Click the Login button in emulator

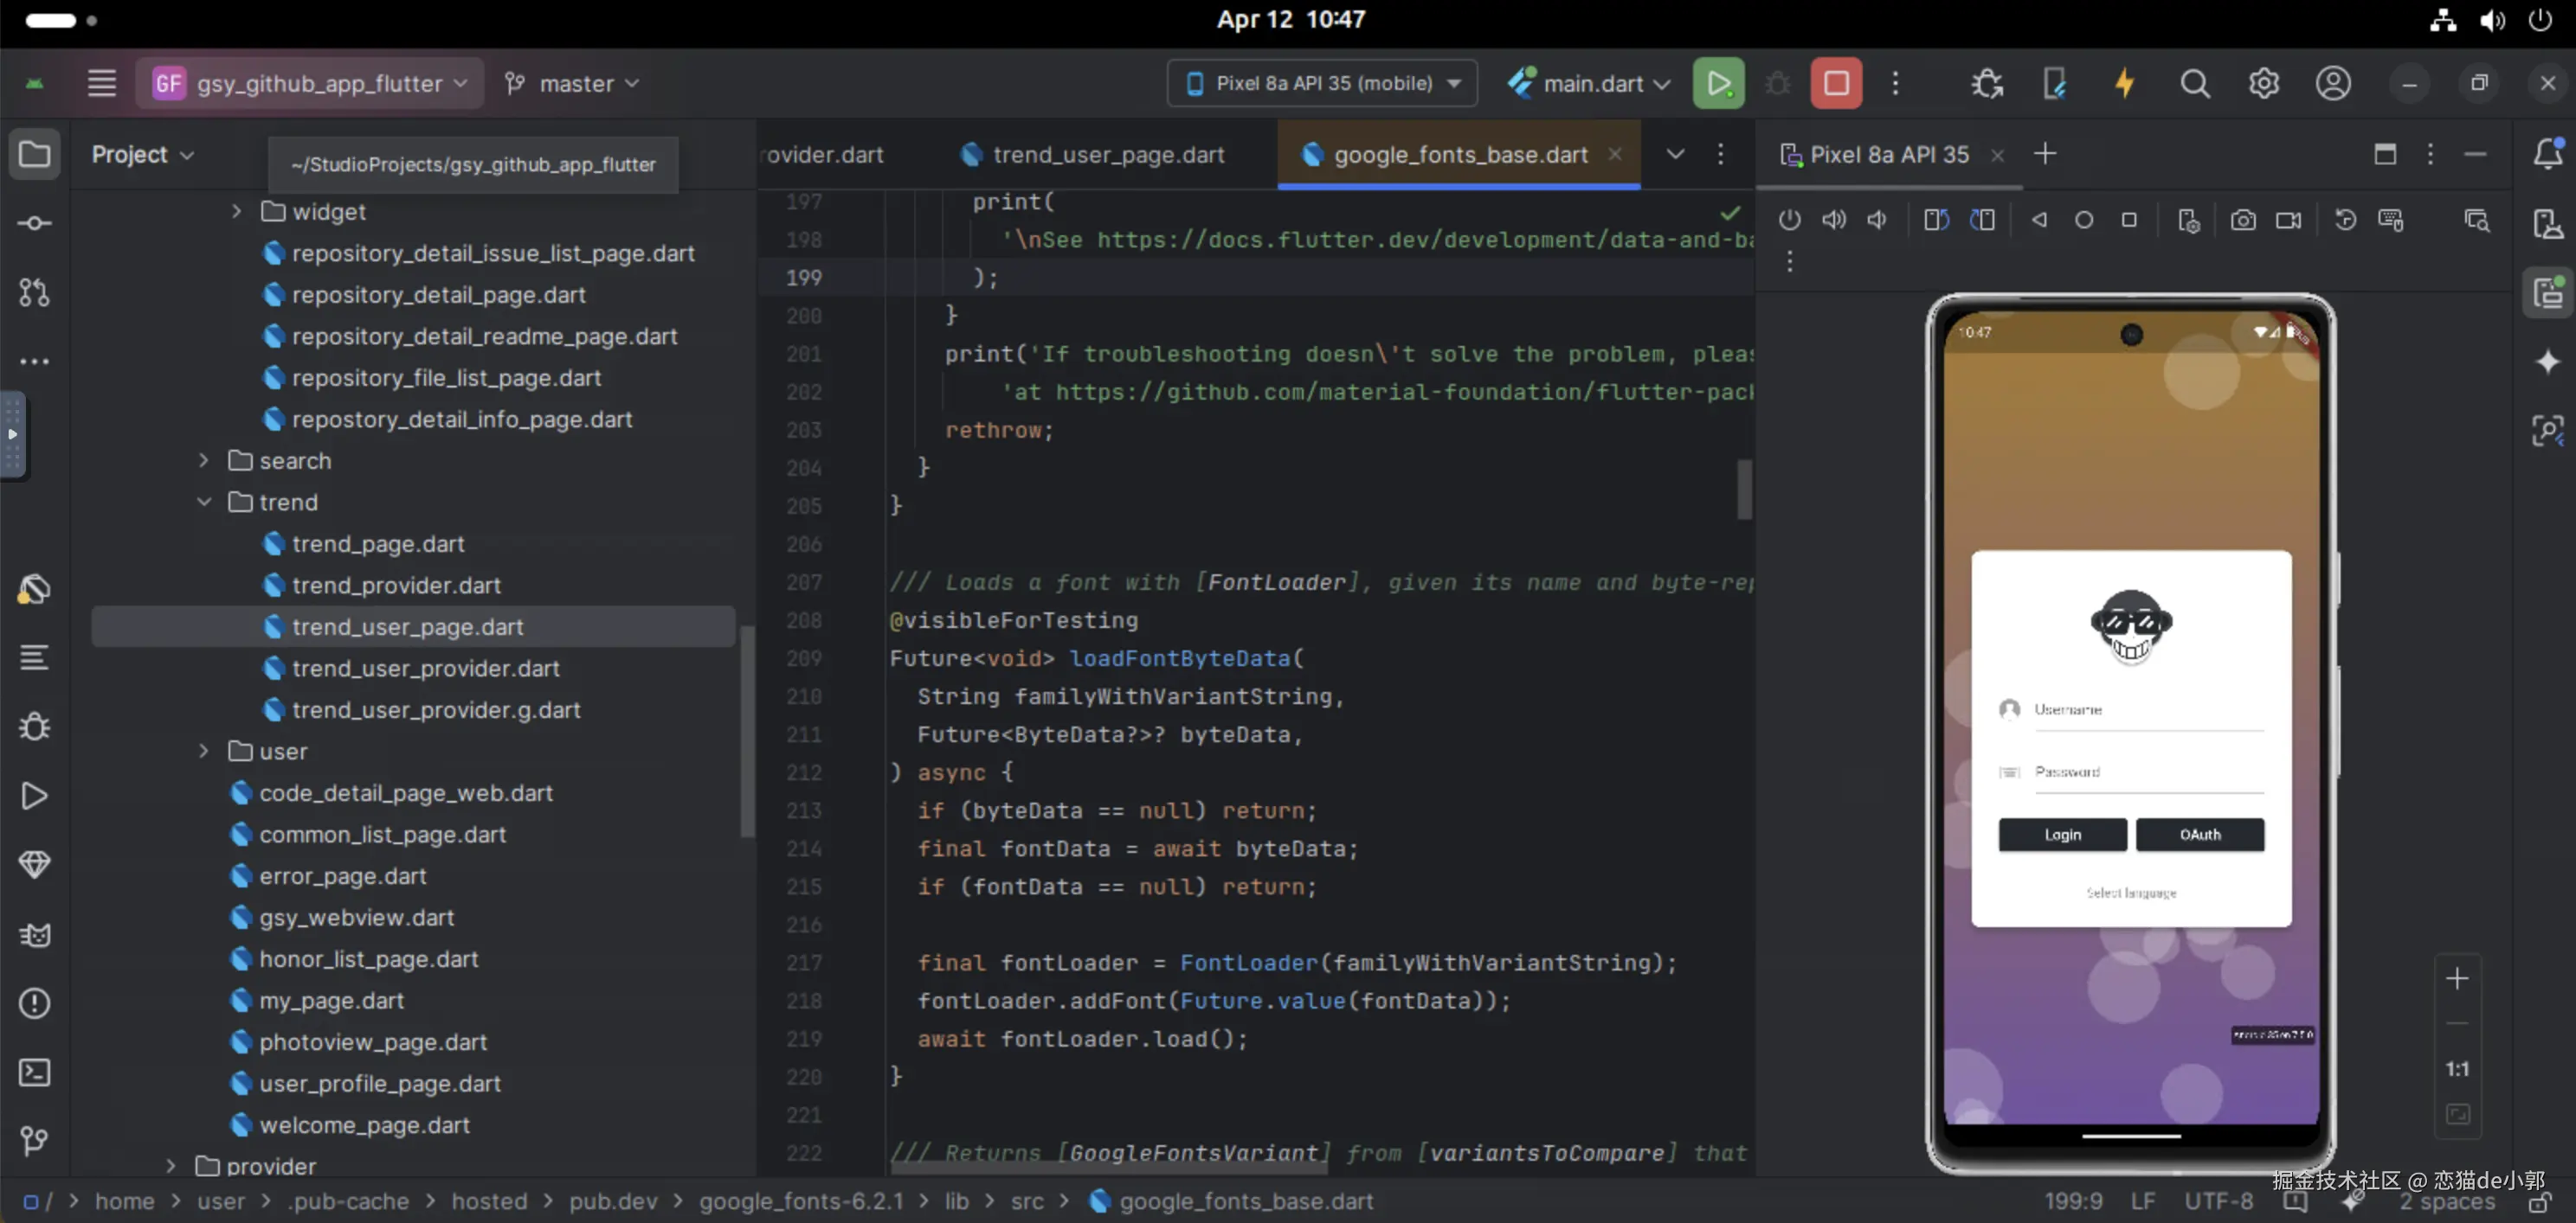pyautogui.click(x=2062, y=835)
